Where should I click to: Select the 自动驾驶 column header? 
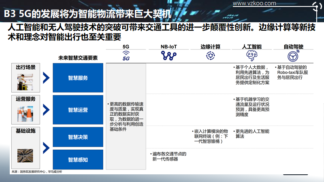[293, 47]
